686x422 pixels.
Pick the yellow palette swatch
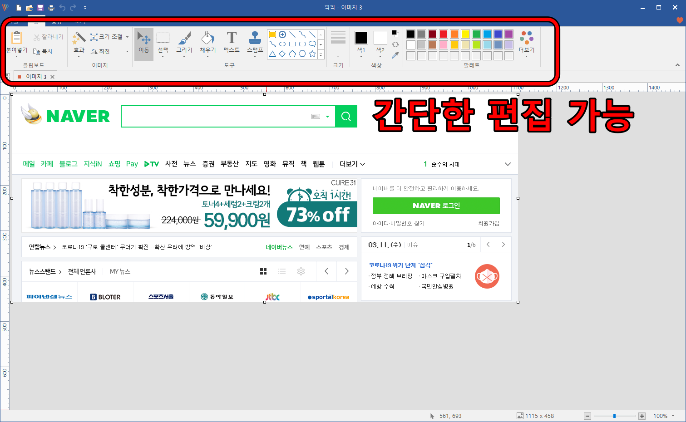[x=465, y=34]
